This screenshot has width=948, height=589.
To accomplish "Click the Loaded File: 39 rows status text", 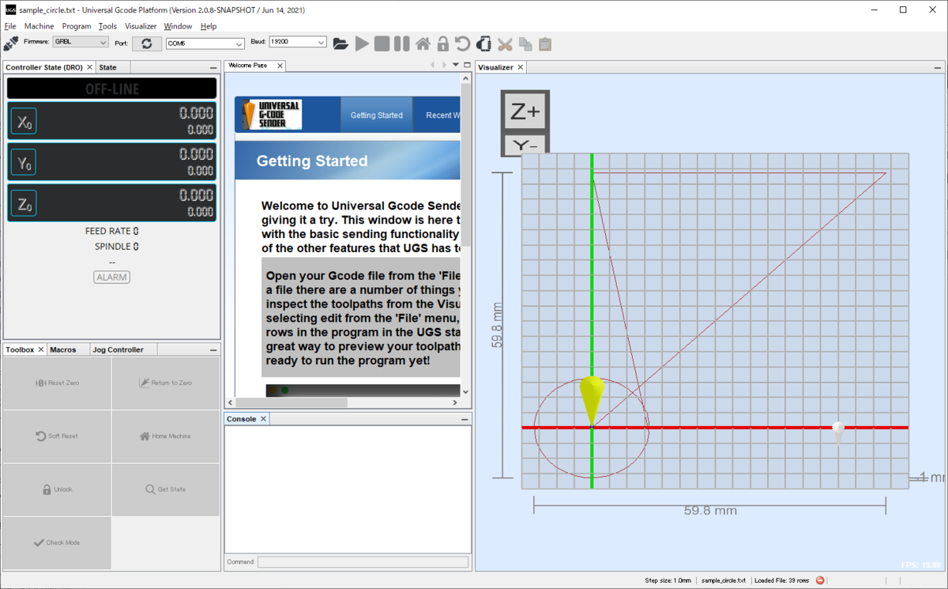I will pos(782,580).
